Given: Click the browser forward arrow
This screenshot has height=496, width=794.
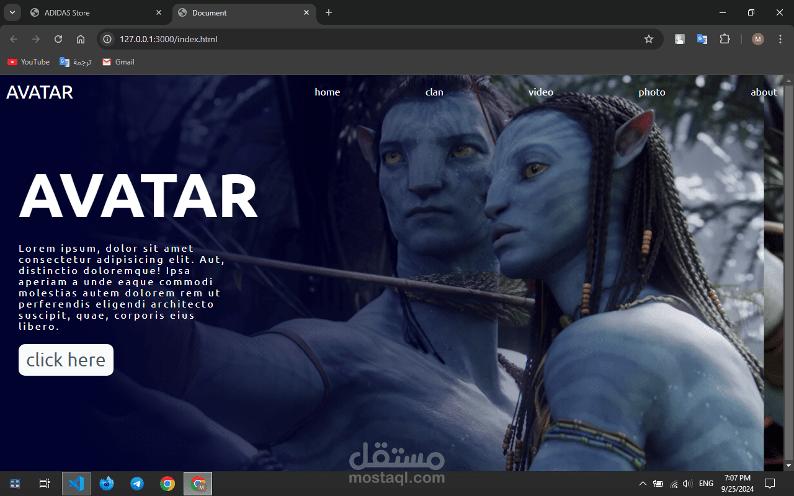Looking at the screenshot, I should click(x=36, y=39).
